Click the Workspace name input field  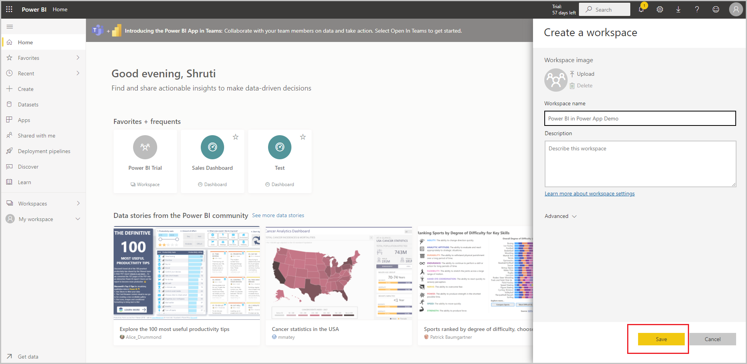pyautogui.click(x=640, y=118)
